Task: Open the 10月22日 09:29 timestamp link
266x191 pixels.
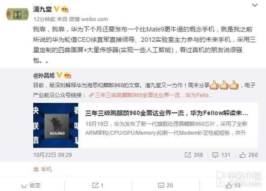Action: (x=53, y=155)
